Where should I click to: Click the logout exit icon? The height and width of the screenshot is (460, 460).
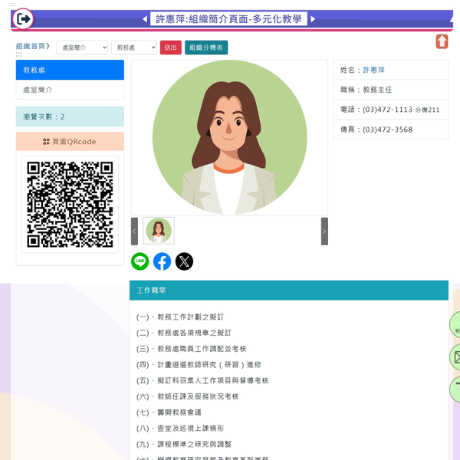tap(23, 19)
